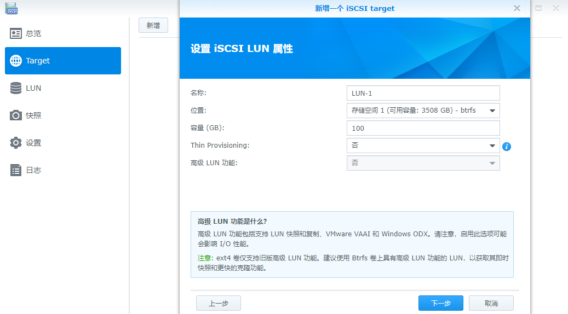Show Thin Provisioning info tooltip icon
The width and height of the screenshot is (568, 314).
(507, 147)
